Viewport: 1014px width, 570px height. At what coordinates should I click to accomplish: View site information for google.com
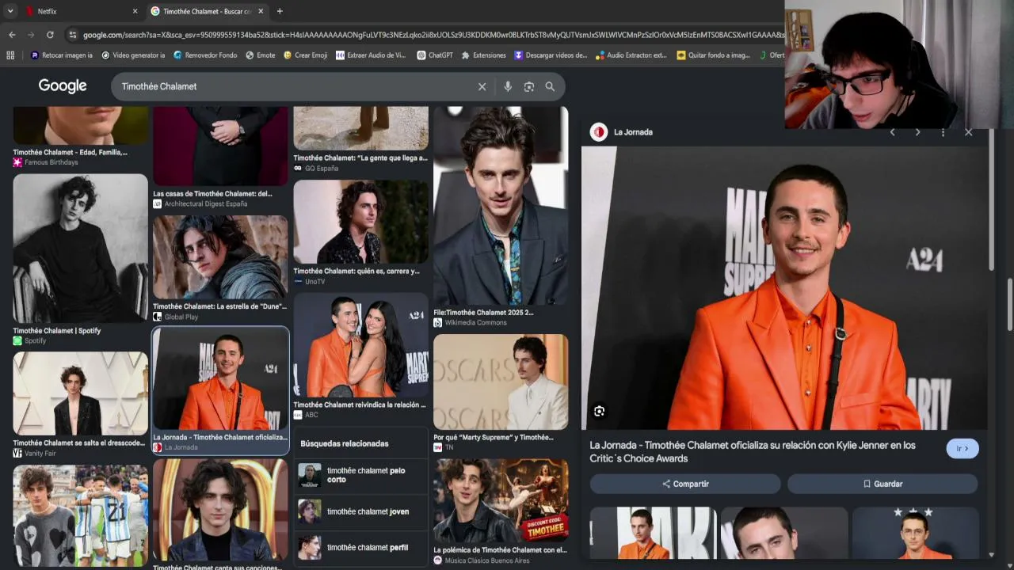73,35
